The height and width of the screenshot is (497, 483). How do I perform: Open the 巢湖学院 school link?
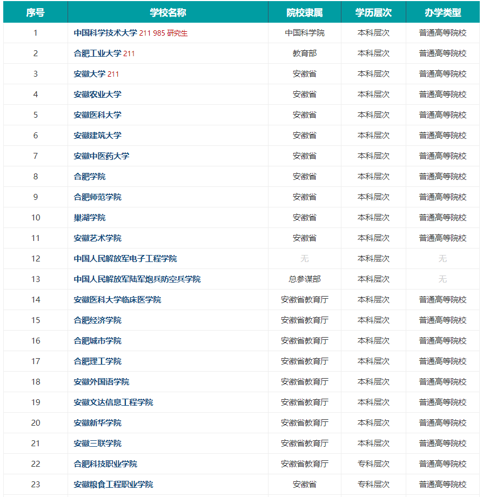pos(89,218)
